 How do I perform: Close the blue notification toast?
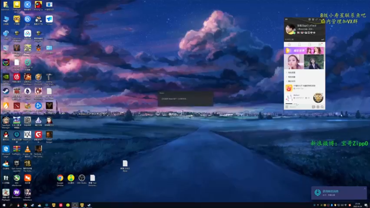364,189
